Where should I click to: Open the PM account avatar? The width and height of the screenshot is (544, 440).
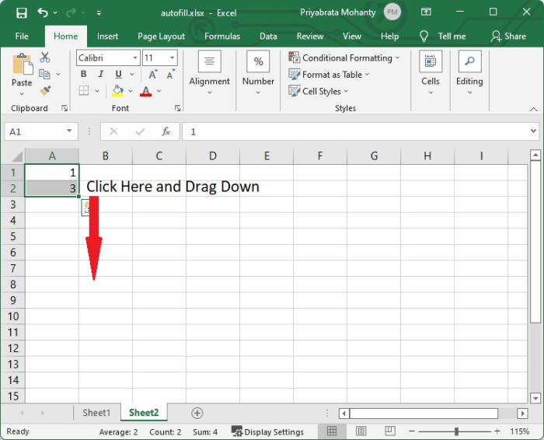point(392,12)
